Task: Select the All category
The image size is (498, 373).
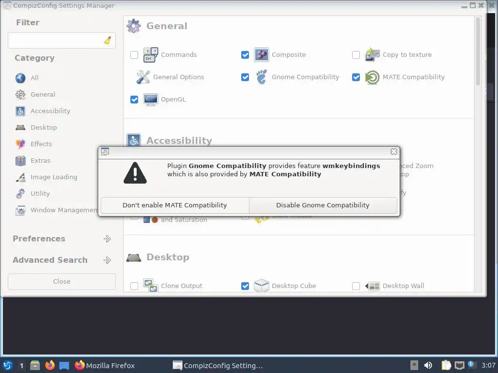Action: pyautogui.click(x=35, y=78)
